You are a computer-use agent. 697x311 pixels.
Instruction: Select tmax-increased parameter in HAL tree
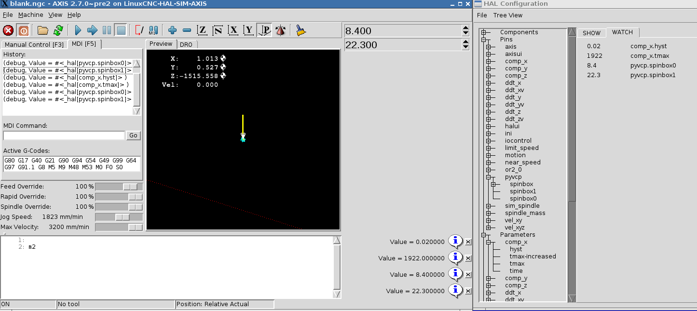[x=533, y=257]
